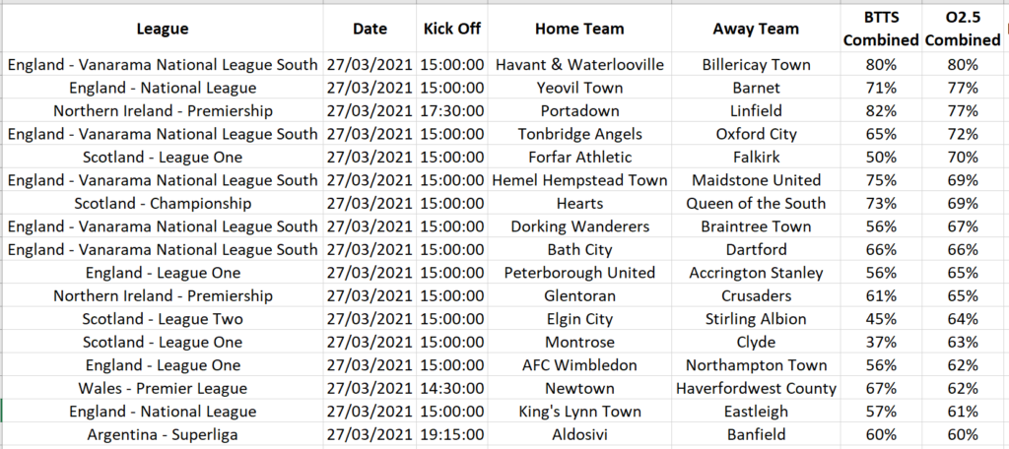Viewport: 1009px width, 449px height.
Task: Select the Yeovil Town cell
Action: (579, 88)
